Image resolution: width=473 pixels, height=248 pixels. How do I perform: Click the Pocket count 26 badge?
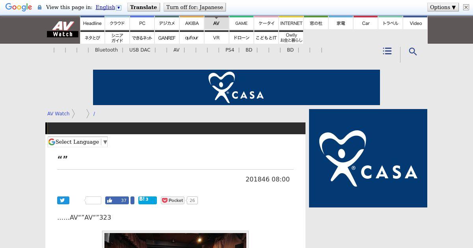tap(192, 200)
